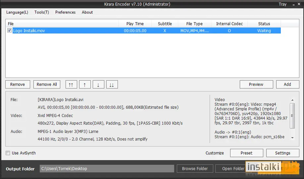Click the 480x272 video settings line
This screenshot has height=179, width=304.
click(x=110, y=123)
